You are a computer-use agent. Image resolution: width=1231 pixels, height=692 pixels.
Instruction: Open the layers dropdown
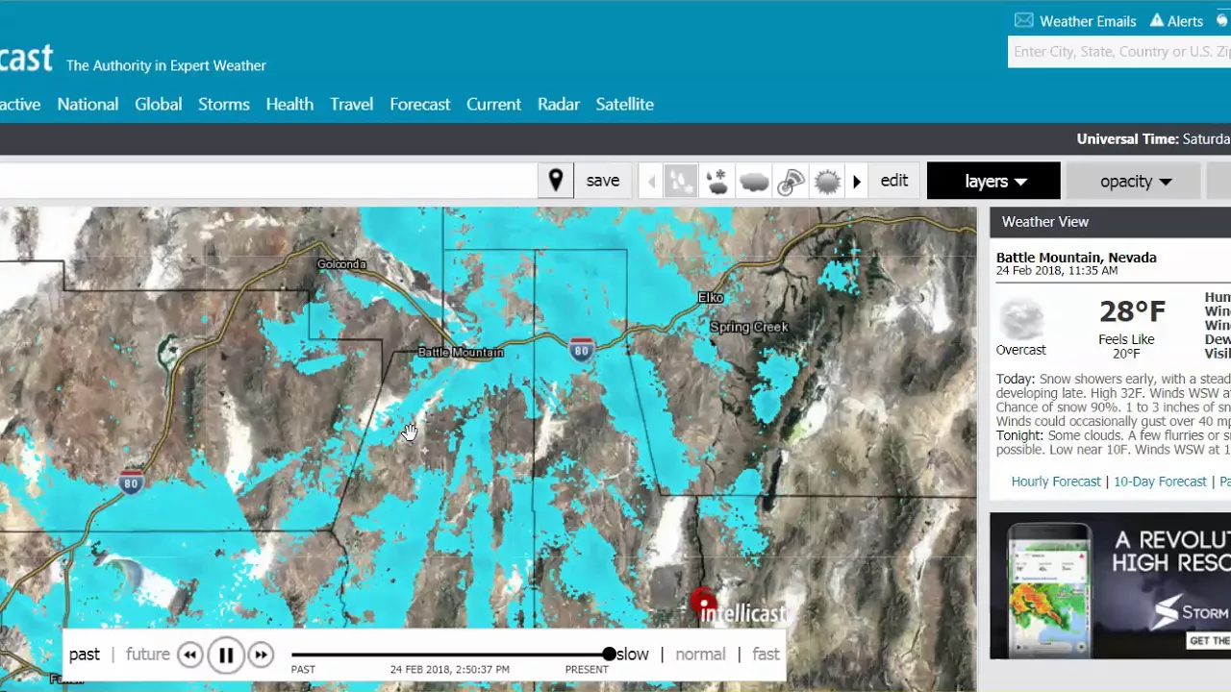click(x=993, y=181)
